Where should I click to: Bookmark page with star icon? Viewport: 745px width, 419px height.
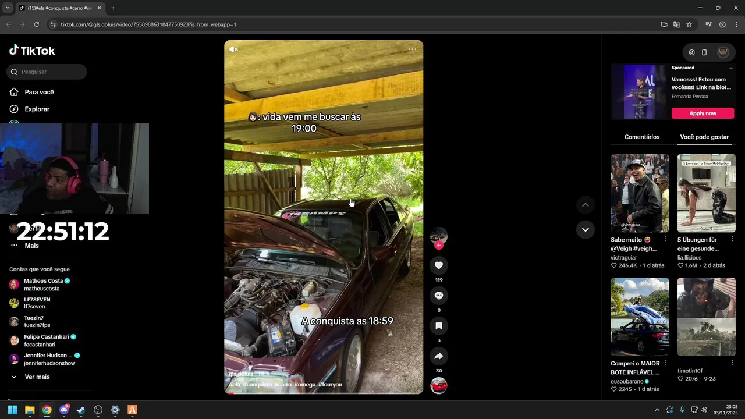689,24
